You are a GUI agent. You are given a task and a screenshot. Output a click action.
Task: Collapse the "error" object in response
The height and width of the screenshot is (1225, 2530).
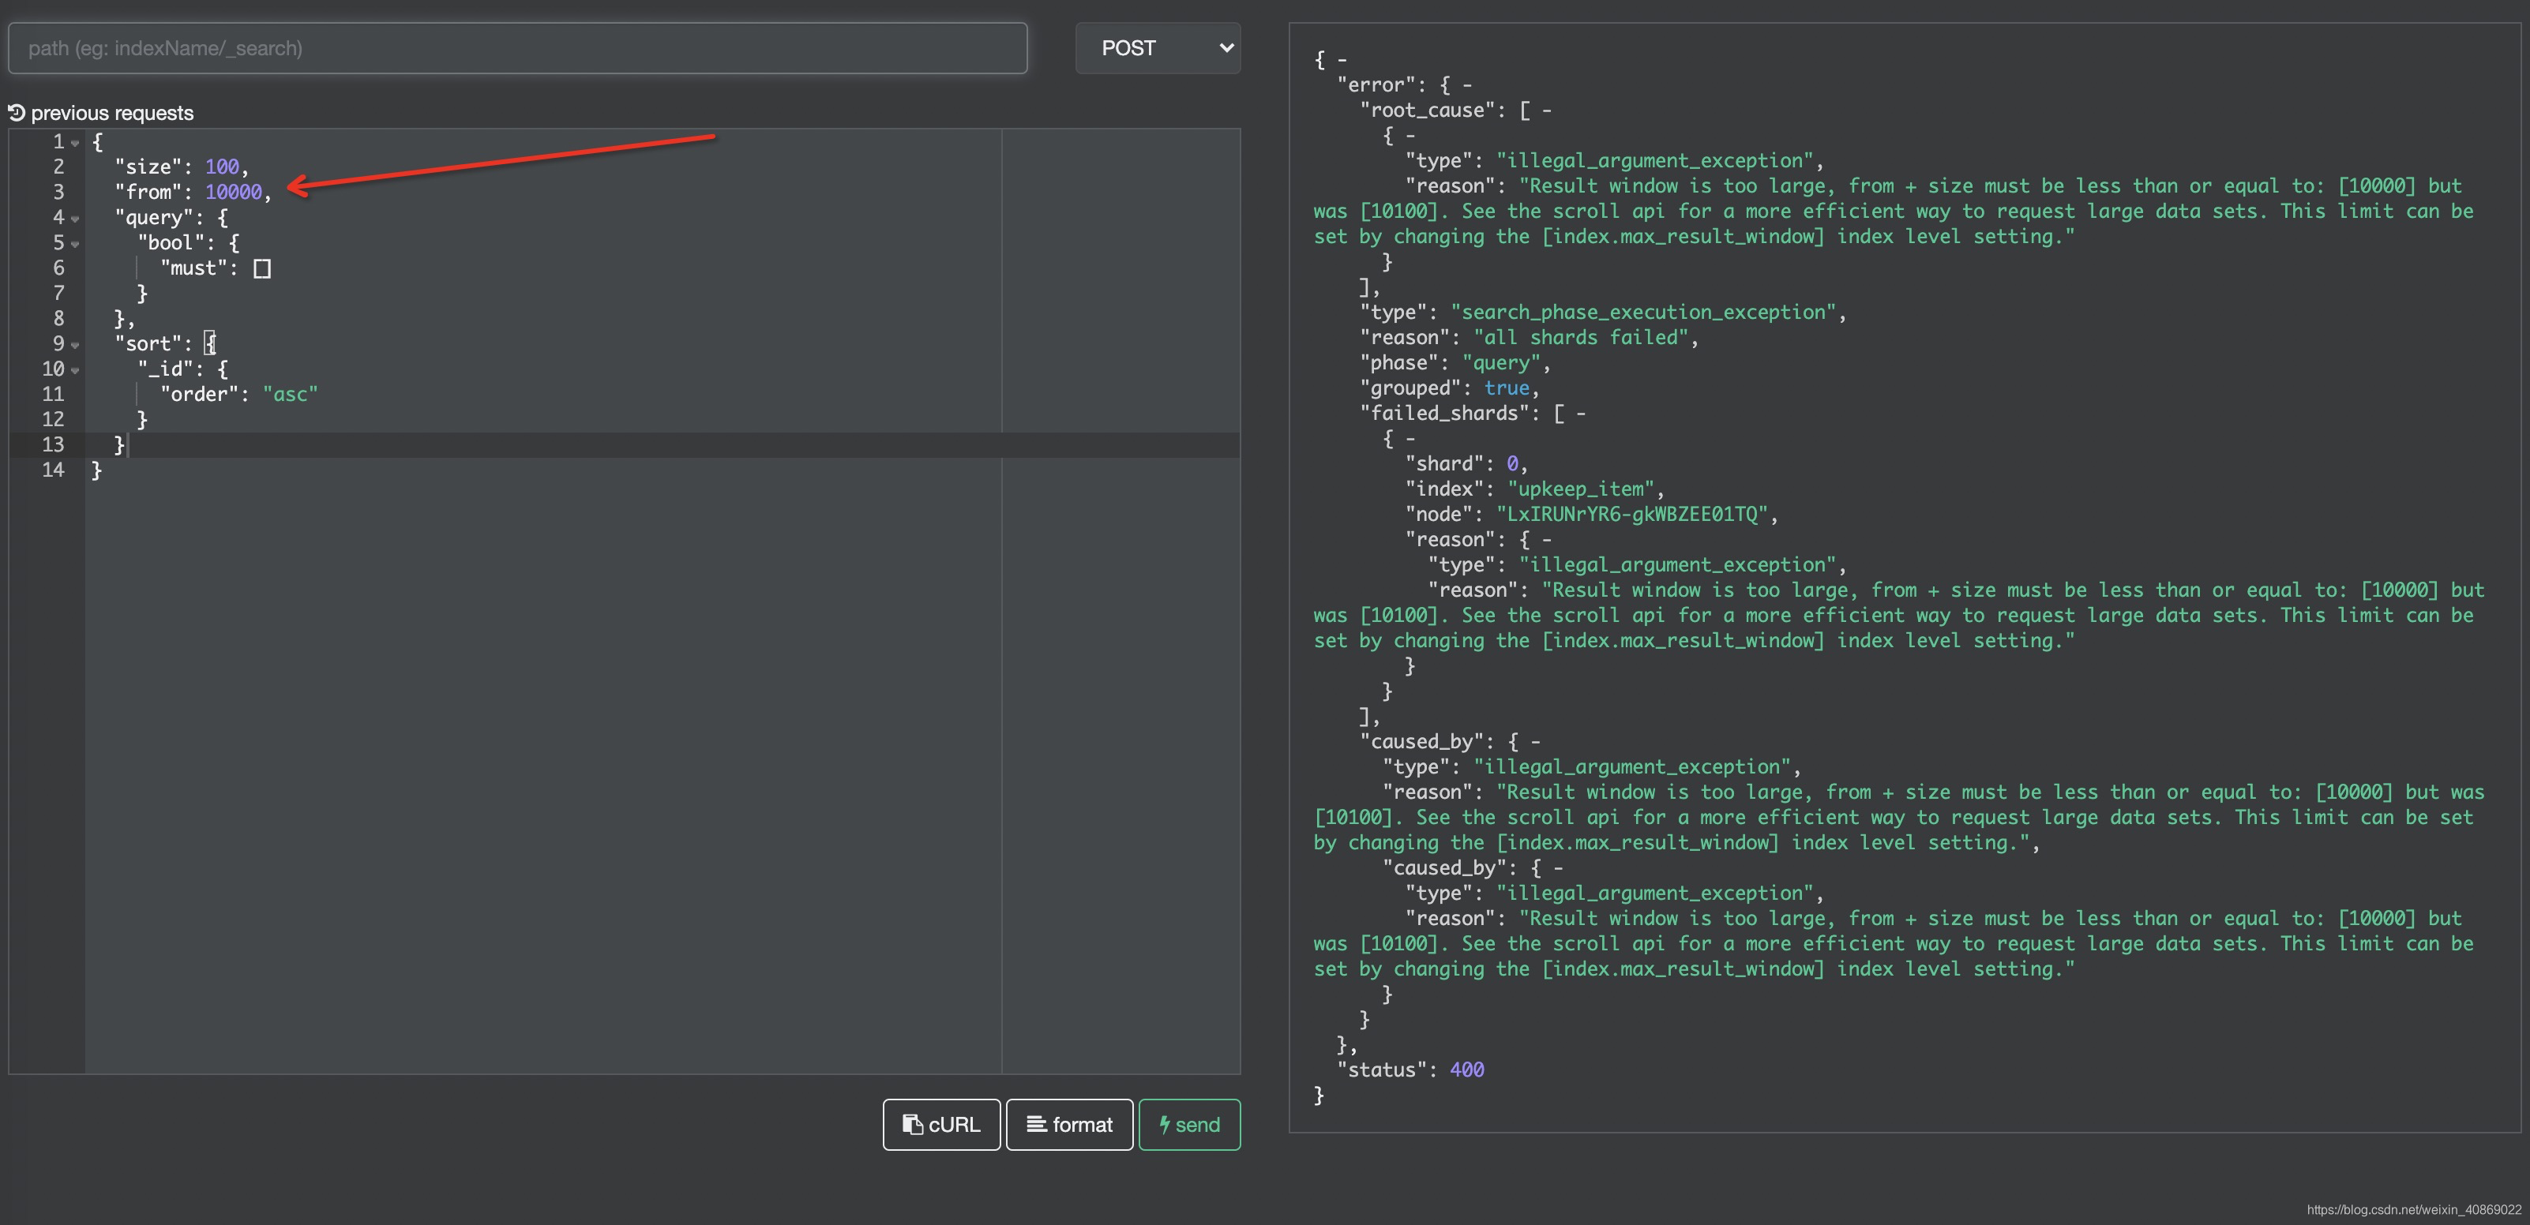(x=1467, y=85)
